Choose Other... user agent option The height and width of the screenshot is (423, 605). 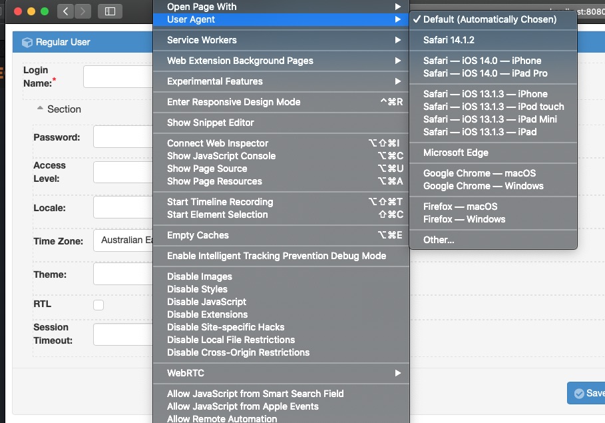point(493,240)
